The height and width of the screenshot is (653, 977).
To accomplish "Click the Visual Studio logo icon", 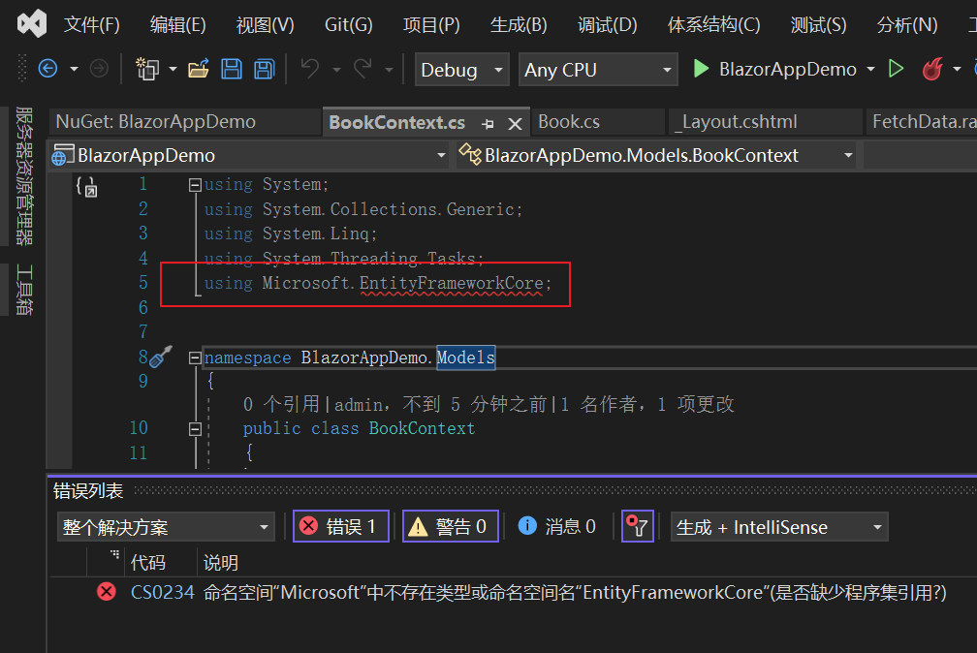I will pos(32,23).
